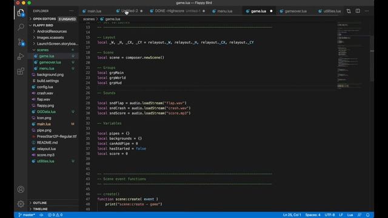Switch to the main.lua tab

click(95, 11)
